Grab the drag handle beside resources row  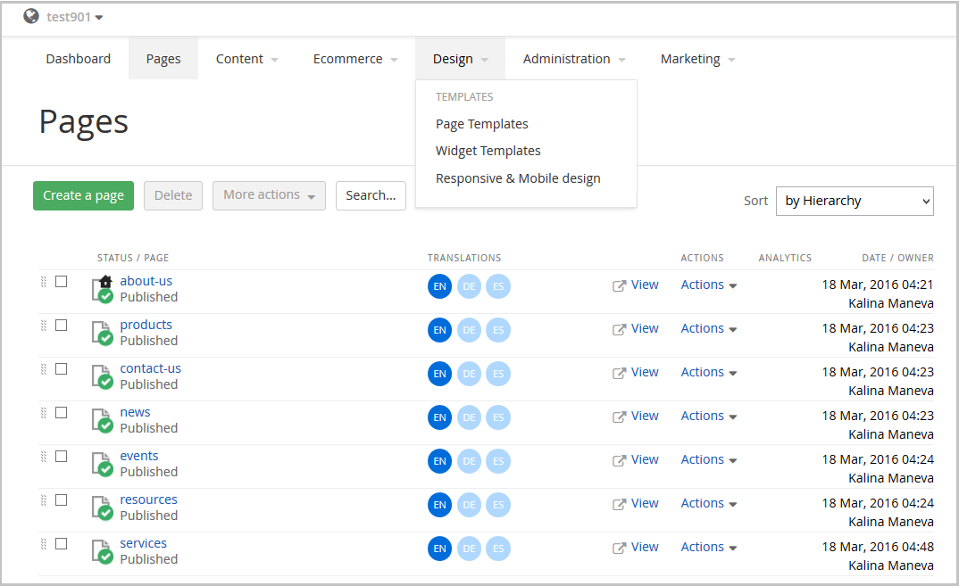43,500
